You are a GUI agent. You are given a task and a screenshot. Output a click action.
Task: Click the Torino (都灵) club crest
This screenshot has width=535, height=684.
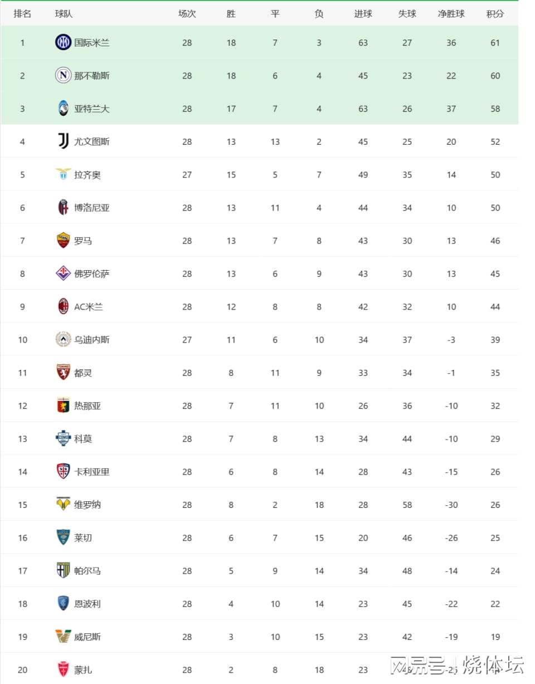(64, 373)
